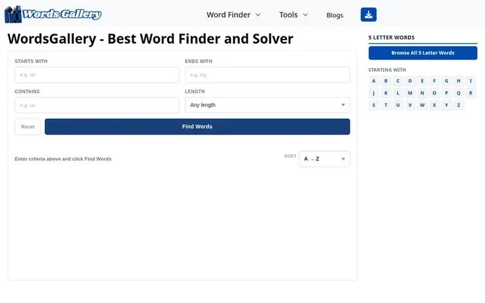485x303 pixels.
Task: Select letter H under Starting With
Action: (459, 81)
